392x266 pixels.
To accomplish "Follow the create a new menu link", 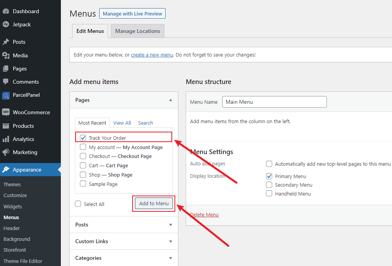I will (x=152, y=55).
